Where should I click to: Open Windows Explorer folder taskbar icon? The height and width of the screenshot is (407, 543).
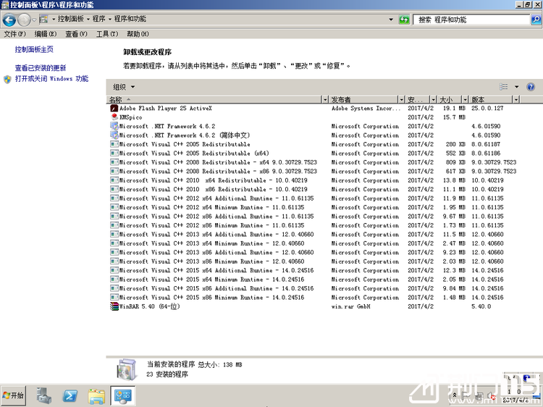coord(96,395)
